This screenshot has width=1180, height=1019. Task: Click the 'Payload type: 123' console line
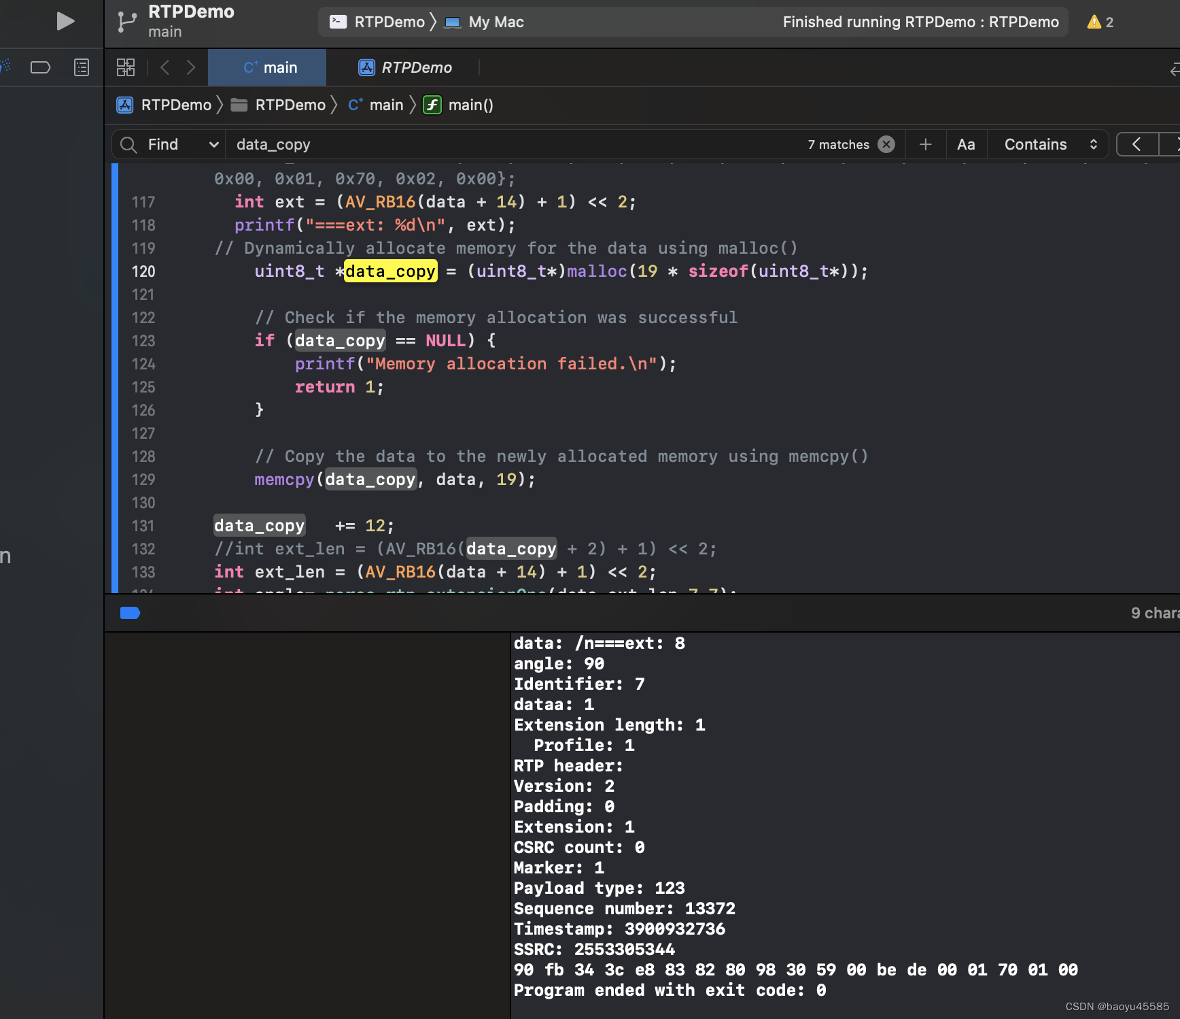click(x=599, y=888)
